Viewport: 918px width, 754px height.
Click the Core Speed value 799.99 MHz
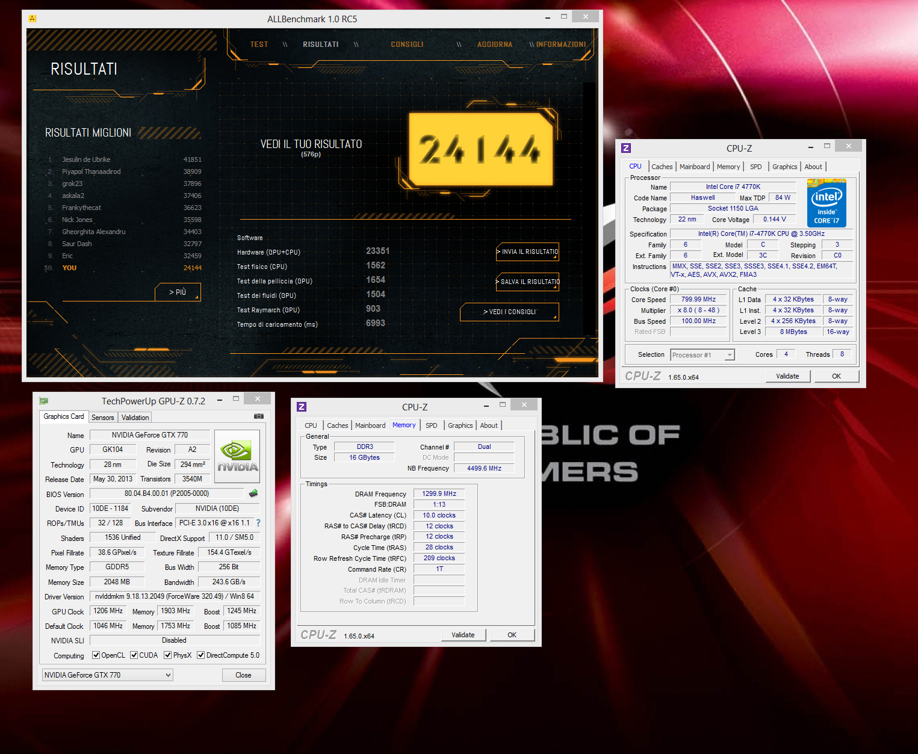(698, 299)
